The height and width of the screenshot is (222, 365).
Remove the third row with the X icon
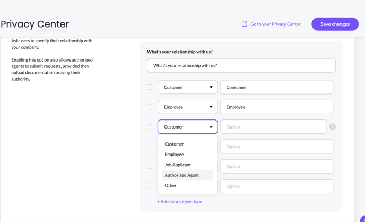[x=333, y=127]
